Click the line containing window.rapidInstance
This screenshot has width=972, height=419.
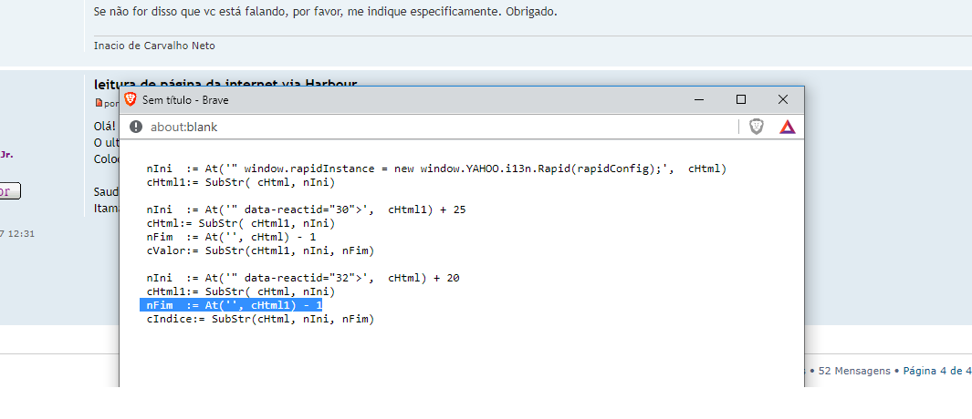tap(436, 169)
